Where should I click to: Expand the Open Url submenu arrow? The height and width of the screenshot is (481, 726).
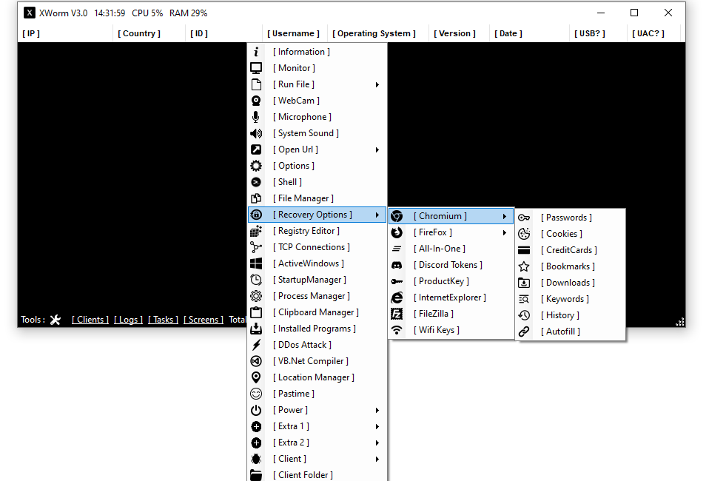point(377,149)
